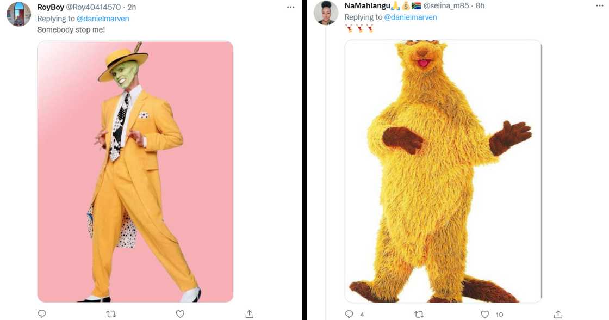Open the more options menu on RoyBoy's tweet
This screenshot has height=320, width=609.
(x=291, y=7)
